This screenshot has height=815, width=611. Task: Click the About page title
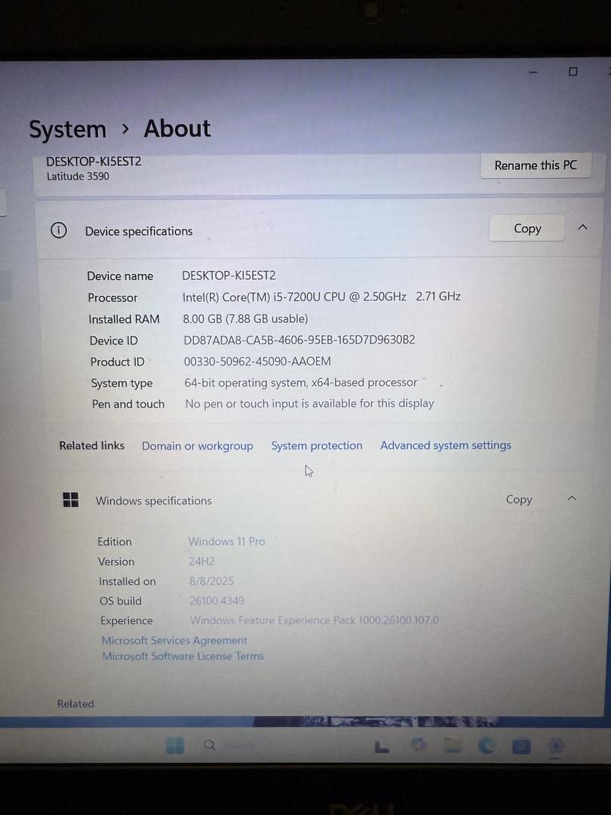click(x=177, y=128)
